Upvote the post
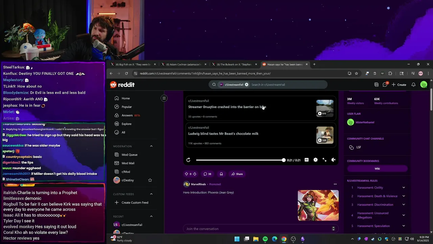433x244 pixels. click(186, 174)
